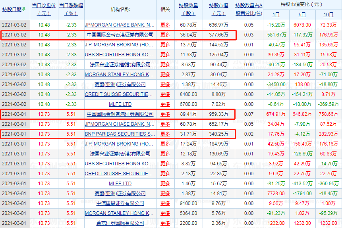Open MLFE LTD link dated 2021-03-02

coord(120,104)
